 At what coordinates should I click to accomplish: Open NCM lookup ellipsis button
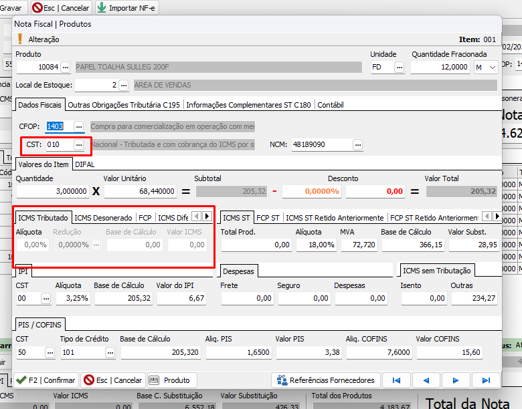(x=357, y=144)
